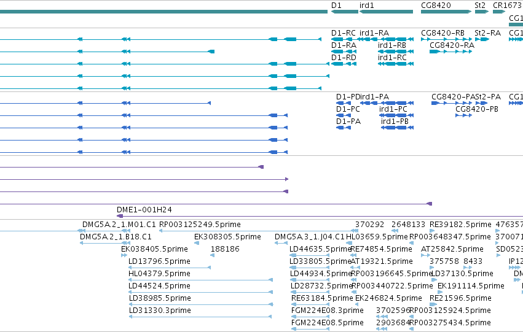Click feature 2648133
523x332 pixels.
click(395, 231)
